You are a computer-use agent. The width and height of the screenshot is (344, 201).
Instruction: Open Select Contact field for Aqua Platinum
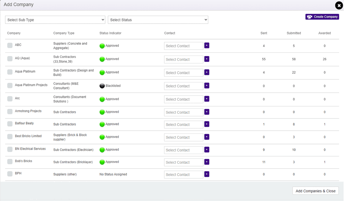184,73
